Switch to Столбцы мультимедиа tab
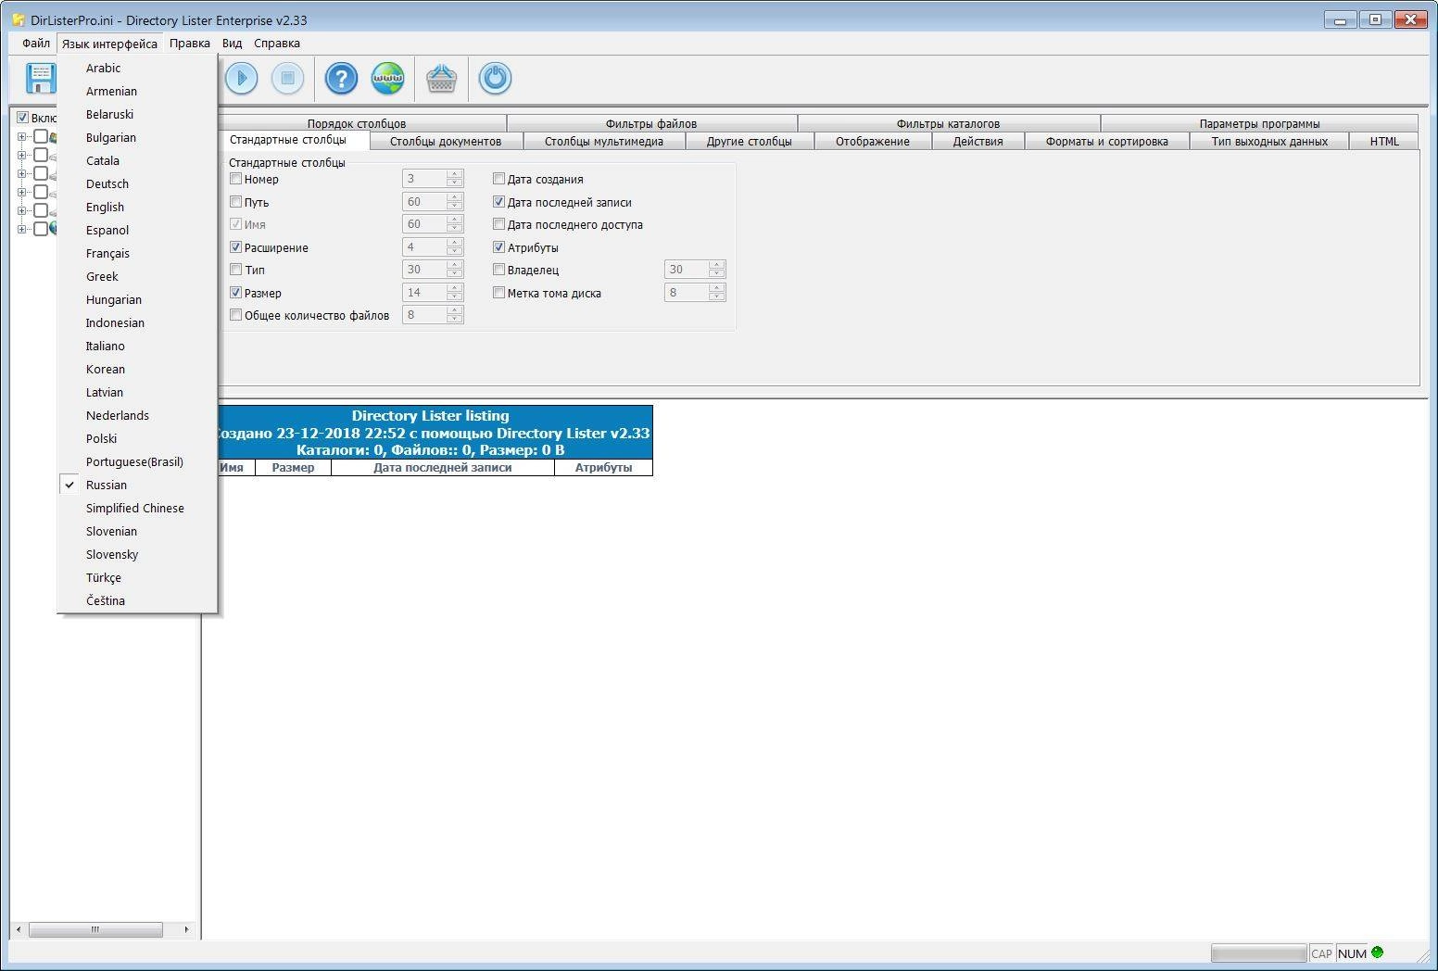This screenshot has width=1438, height=971. coord(604,142)
